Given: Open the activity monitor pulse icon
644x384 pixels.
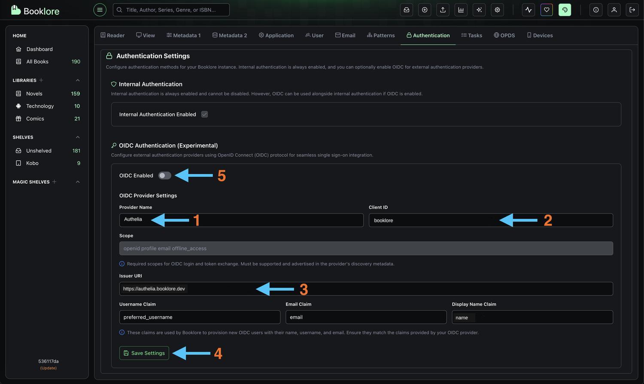Looking at the screenshot, I should (528, 9).
